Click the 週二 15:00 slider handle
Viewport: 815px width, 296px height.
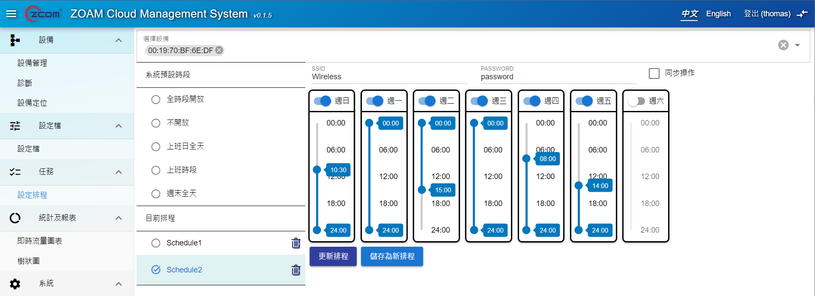click(422, 190)
